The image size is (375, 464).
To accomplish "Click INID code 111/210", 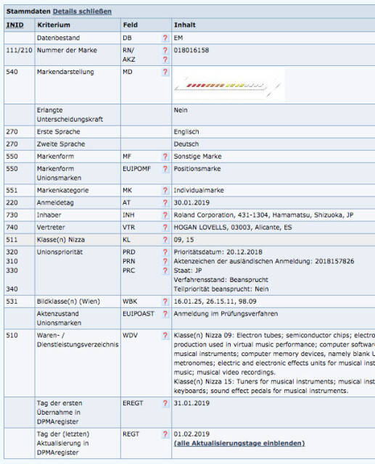I will [20, 50].
